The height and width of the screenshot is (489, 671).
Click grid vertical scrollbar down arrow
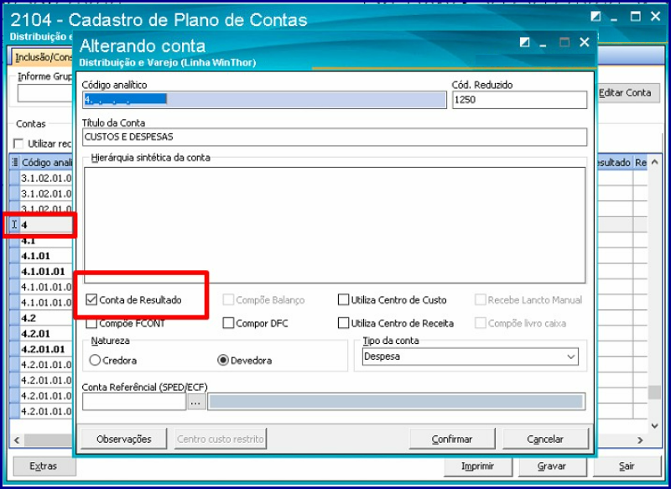[654, 426]
